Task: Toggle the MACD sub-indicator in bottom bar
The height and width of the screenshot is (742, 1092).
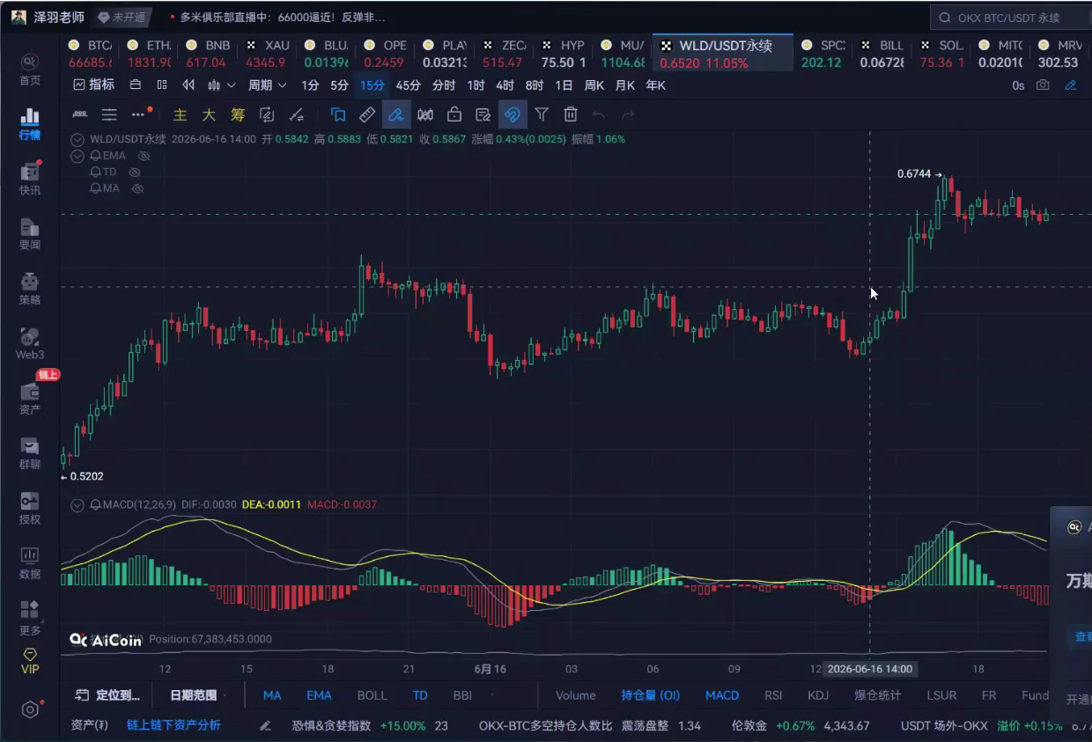Action: pyautogui.click(x=722, y=695)
